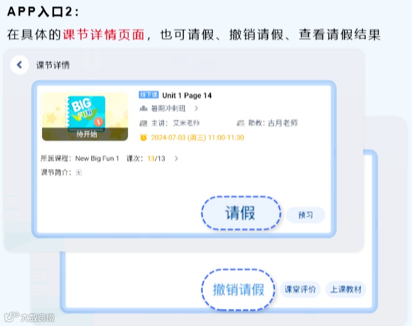Click the 课节详情 page title
Viewport: 412px width, 326px height.
point(53,65)
